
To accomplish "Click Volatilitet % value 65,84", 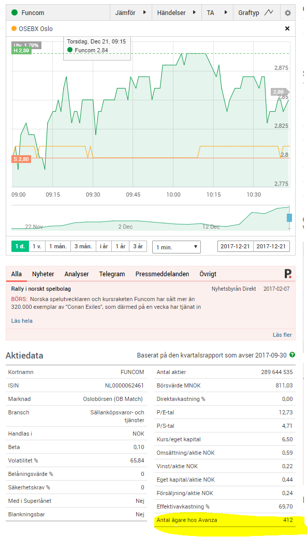I will [x=137, y=460].
